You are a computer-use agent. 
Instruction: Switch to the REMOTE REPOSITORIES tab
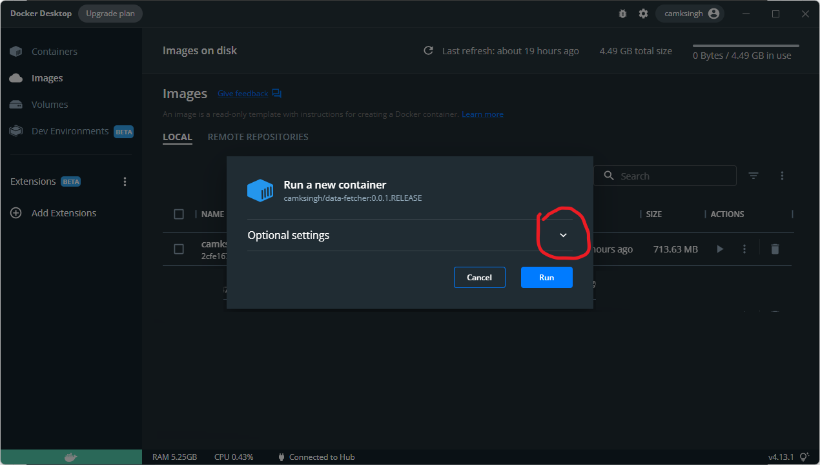point(258,137)
